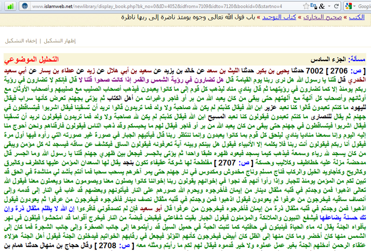Screen dimensions: 371x251
Task: Open the 'الكتب' breadcrumb link
Action: 357,17
